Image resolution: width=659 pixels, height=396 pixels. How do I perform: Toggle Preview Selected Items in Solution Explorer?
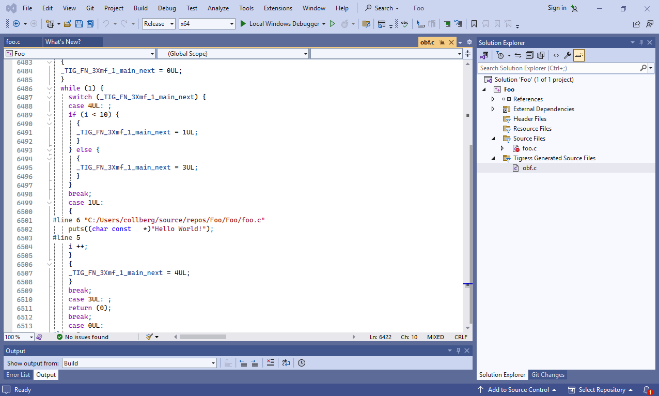[x=578, y=55]
